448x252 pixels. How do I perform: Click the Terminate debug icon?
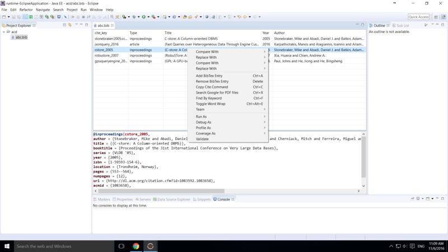click(x=83, y=17)
